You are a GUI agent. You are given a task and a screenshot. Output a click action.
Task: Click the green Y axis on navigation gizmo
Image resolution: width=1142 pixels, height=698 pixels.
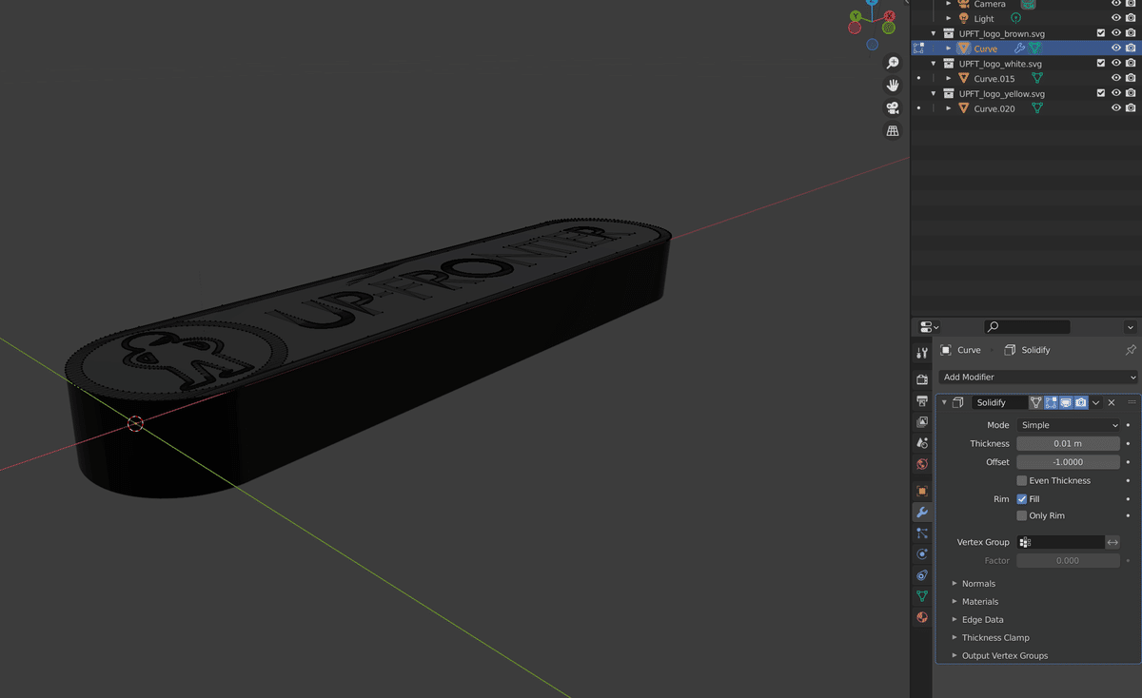point(856,16)
